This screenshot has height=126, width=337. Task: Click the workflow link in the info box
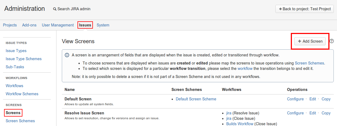245,69
